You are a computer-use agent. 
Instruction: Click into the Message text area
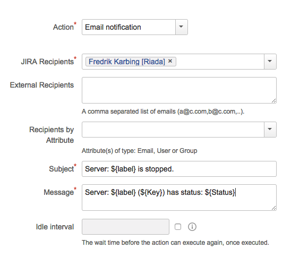(179, 198)
